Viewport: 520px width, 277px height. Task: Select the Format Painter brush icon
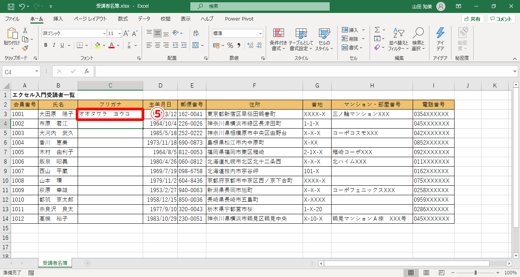(25, 48)
